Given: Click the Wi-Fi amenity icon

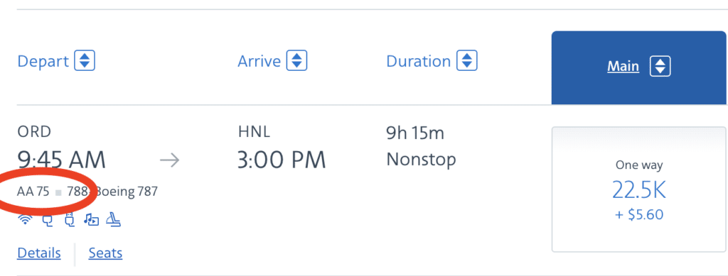Looking at the screenshot, I should point(26,220).
